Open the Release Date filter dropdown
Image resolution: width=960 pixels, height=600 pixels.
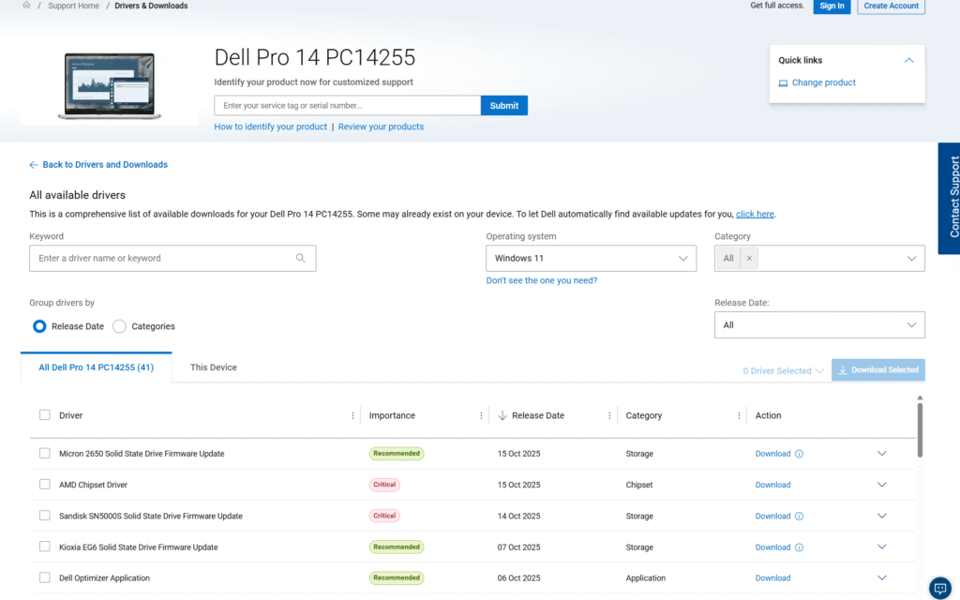tap(819, 325)
